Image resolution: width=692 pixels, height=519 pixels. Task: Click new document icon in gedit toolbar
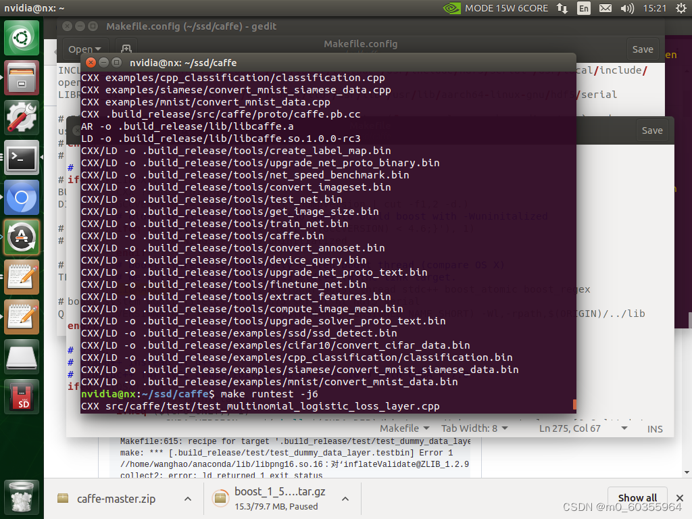126,48
